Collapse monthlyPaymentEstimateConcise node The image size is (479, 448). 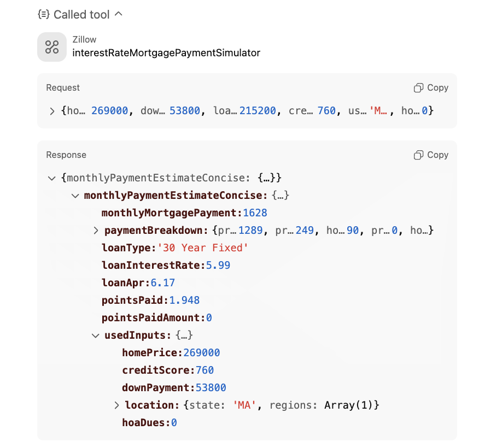(75, 196)
